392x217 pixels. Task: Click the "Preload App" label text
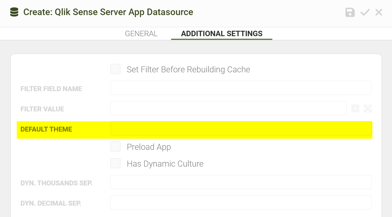tap(149, 147)
